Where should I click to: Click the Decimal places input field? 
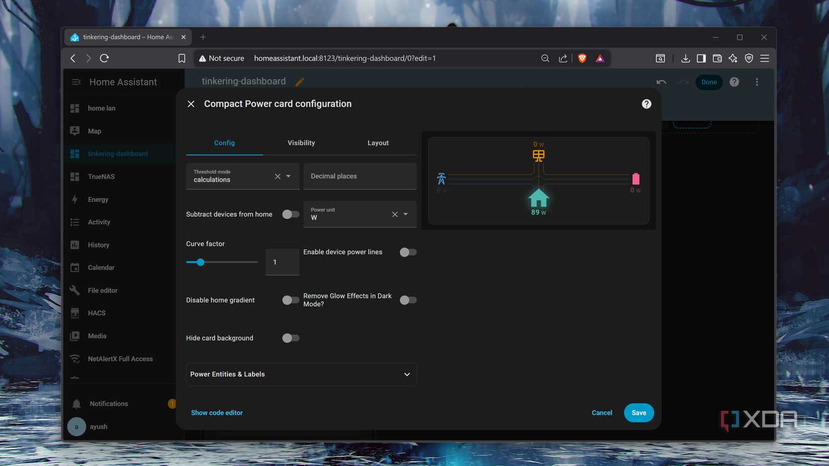tap(359, 176)
